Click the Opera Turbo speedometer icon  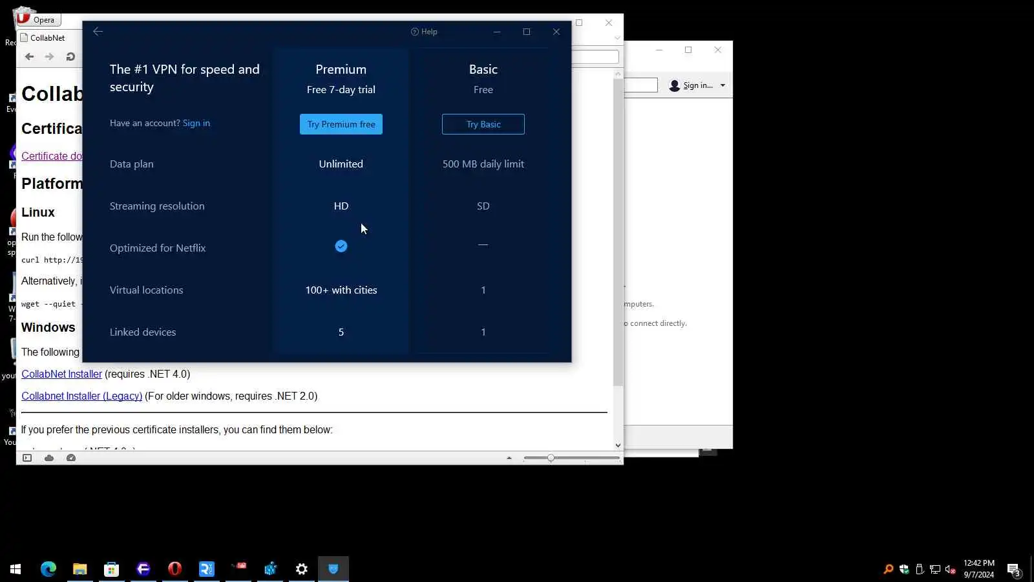coord(71,458)
